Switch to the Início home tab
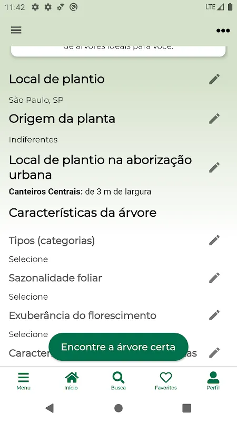Viewport: 237px width, 422px height. (71, 381)
